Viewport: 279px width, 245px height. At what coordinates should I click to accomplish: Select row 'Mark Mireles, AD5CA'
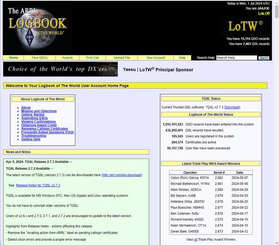point(211,190)
